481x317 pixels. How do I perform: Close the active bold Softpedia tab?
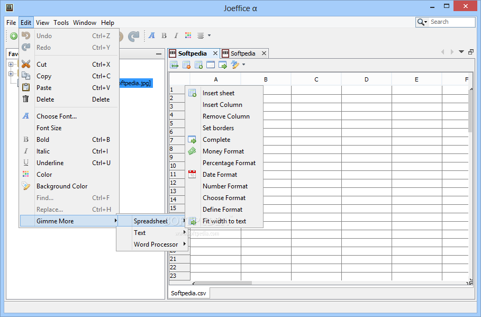[x=215, y=53]
